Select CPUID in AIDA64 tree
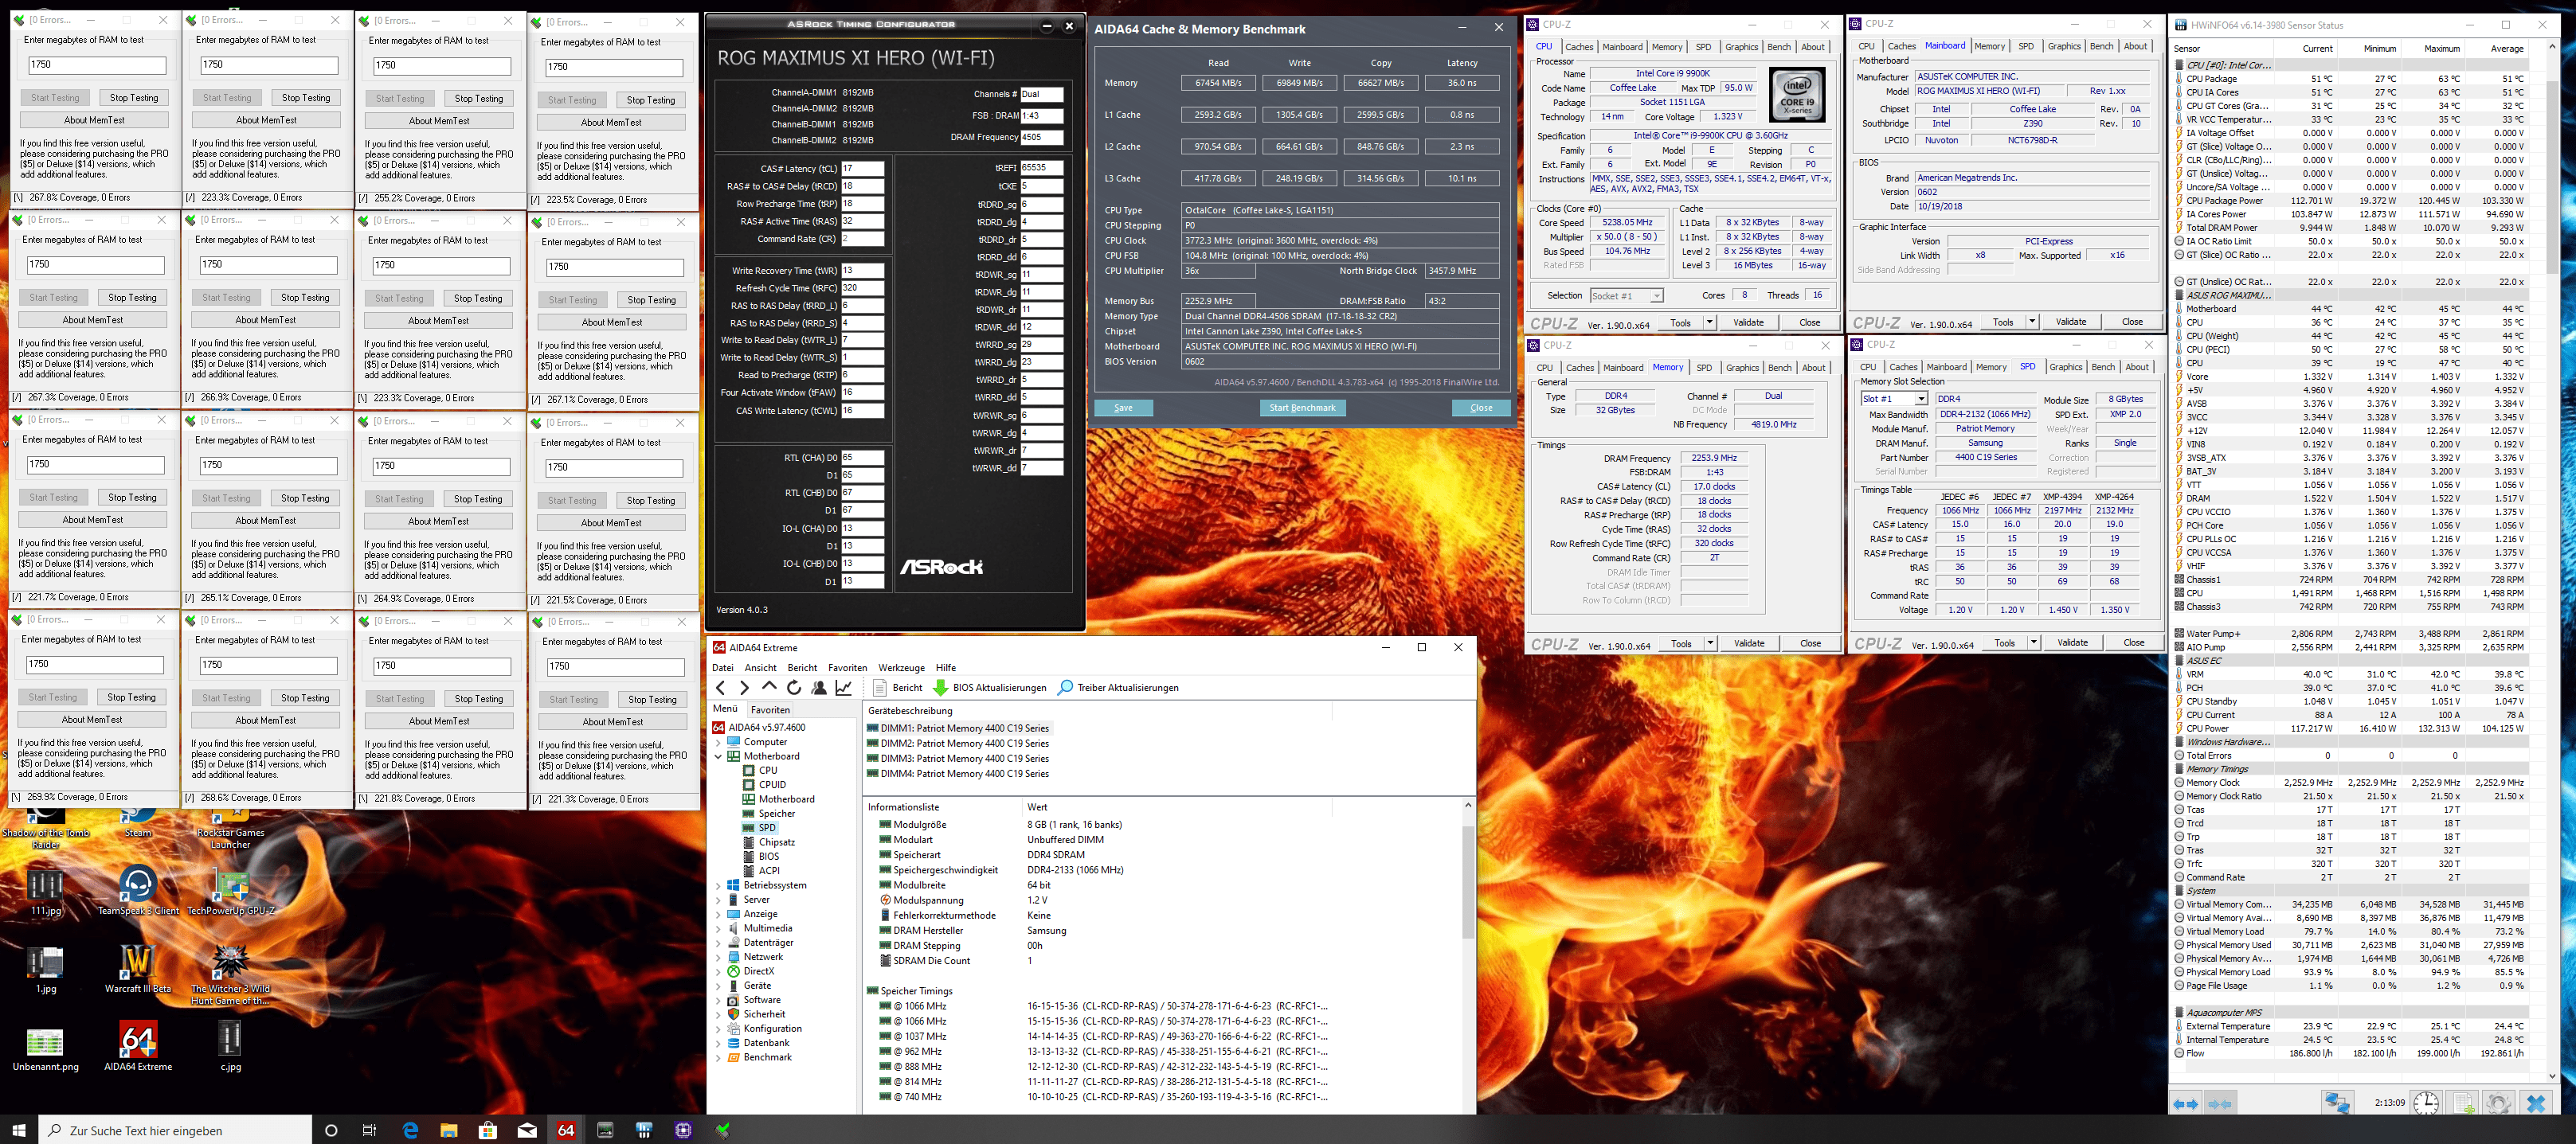Screen dimensions: 2576x1144 tap(771, 784)
